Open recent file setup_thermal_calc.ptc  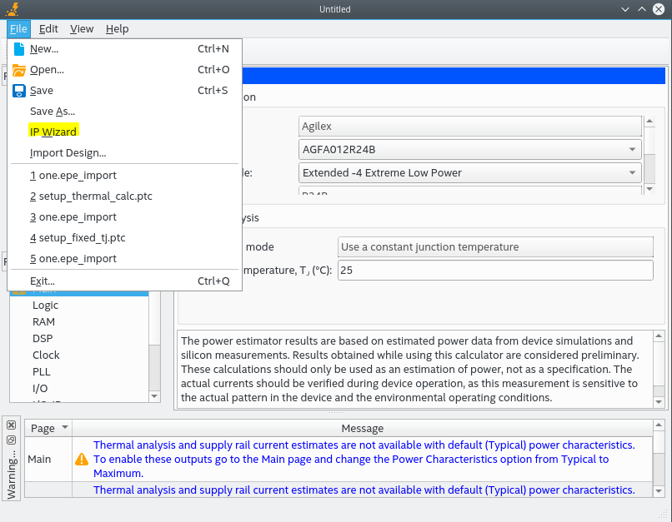click(90, 196)
